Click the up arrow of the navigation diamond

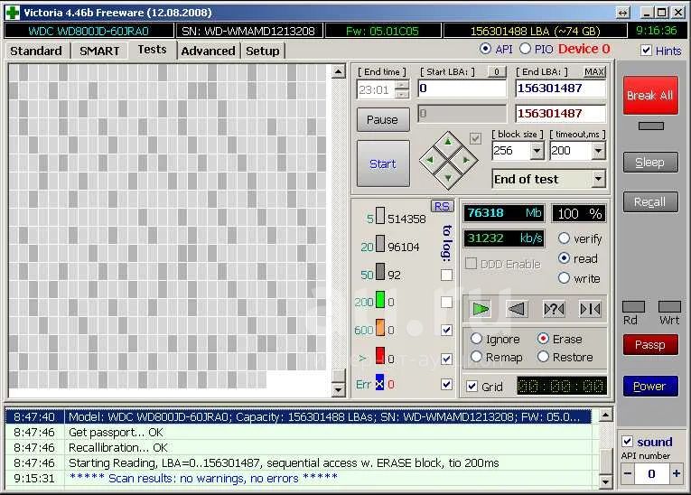(x=448, y=142)
